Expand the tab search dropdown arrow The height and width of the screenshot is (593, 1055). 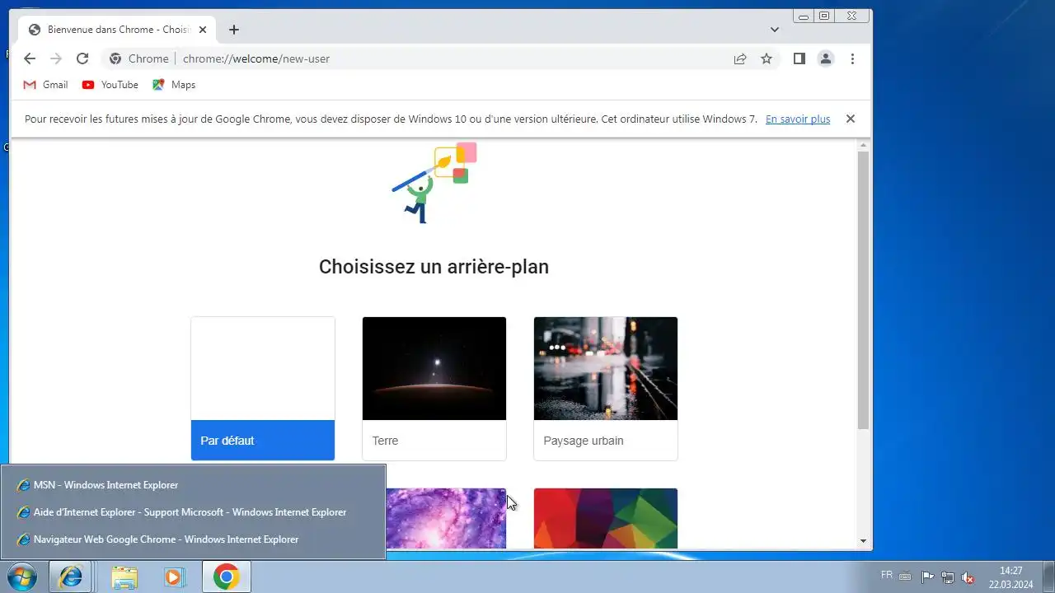[775, 30]
